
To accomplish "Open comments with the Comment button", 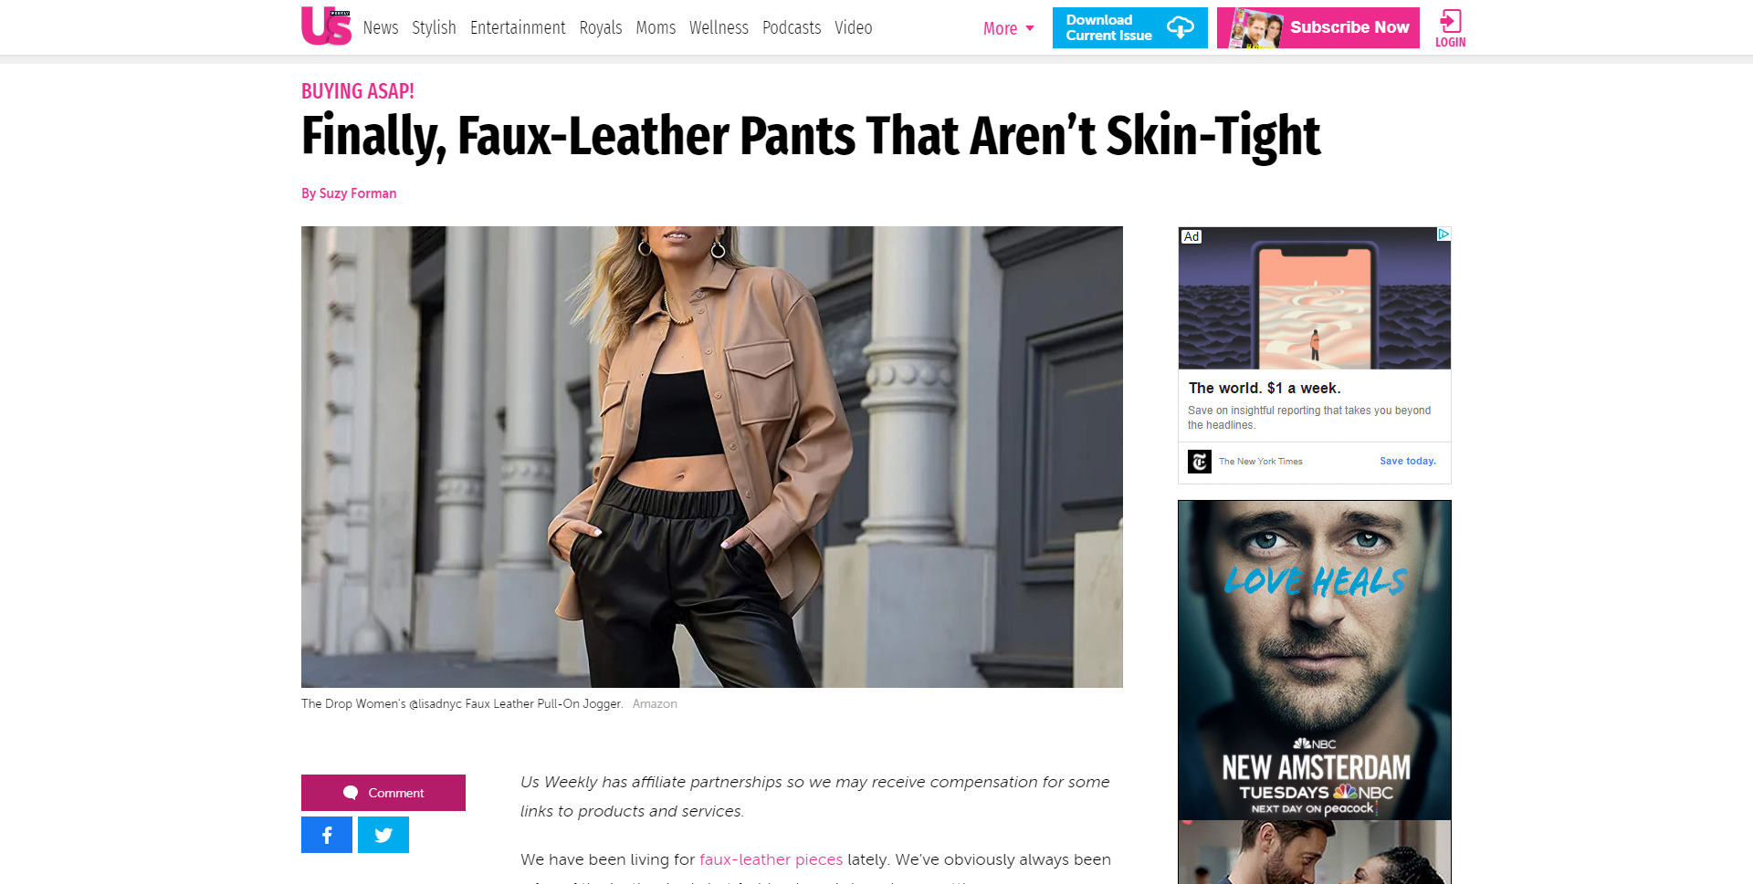I will pyautogui.click(x=383, y=793).
